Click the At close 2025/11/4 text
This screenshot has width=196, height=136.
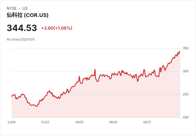(x=21, y=40)
